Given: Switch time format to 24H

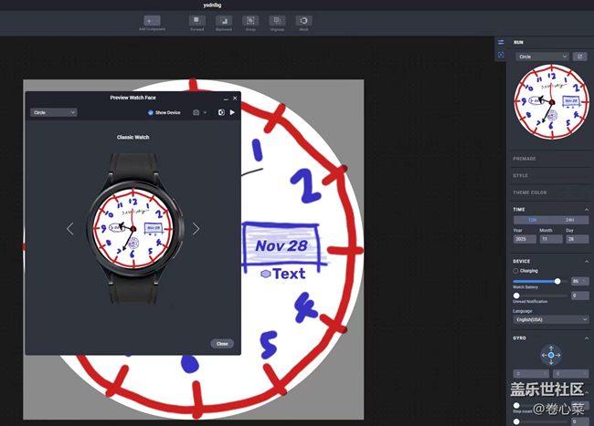Looking at the screenshot, I should click(x=569, y=220).
